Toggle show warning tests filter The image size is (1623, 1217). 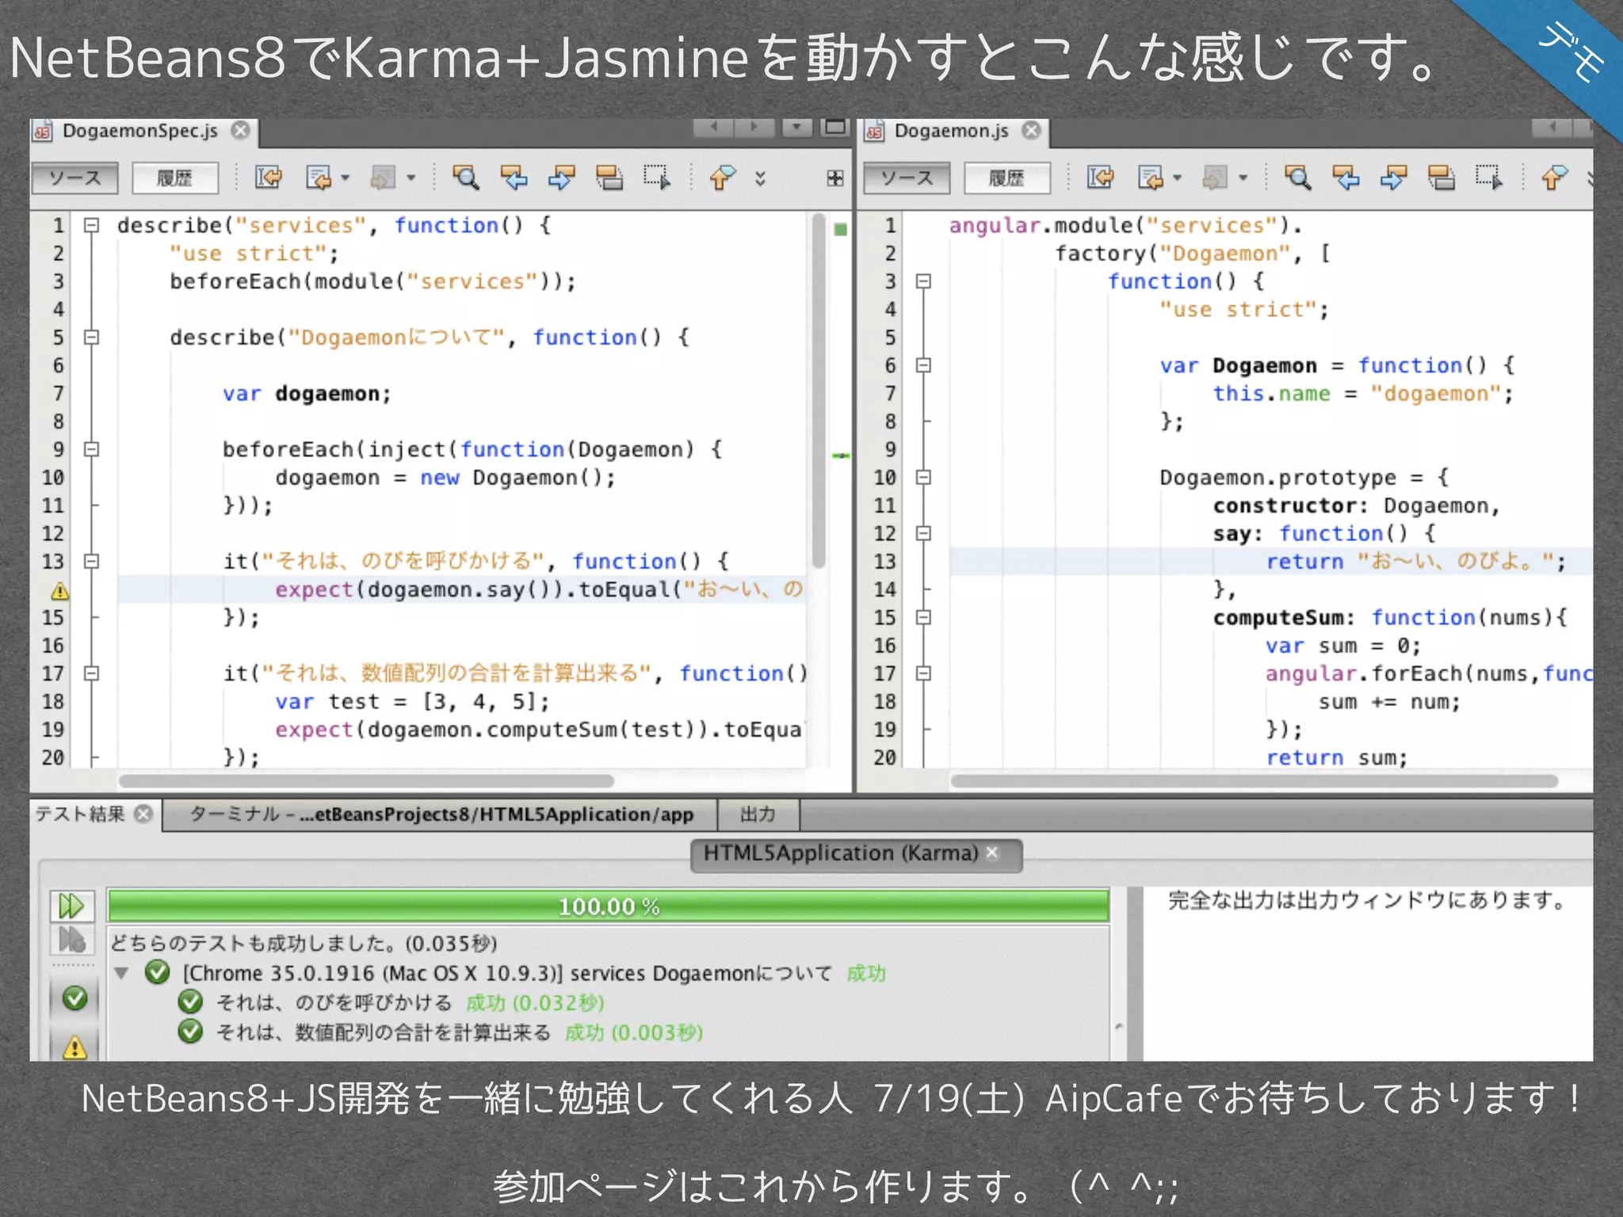click(x=74, y=1046)
